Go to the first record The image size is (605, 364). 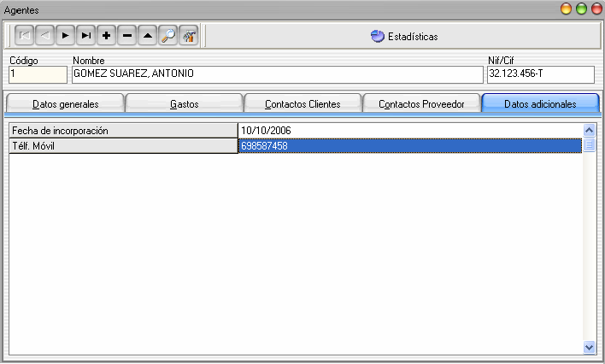pos(25,36)
